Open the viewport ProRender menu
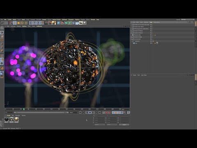Viewport: 197px width, 148px height. pyautogui.click(x=39, y=26)
